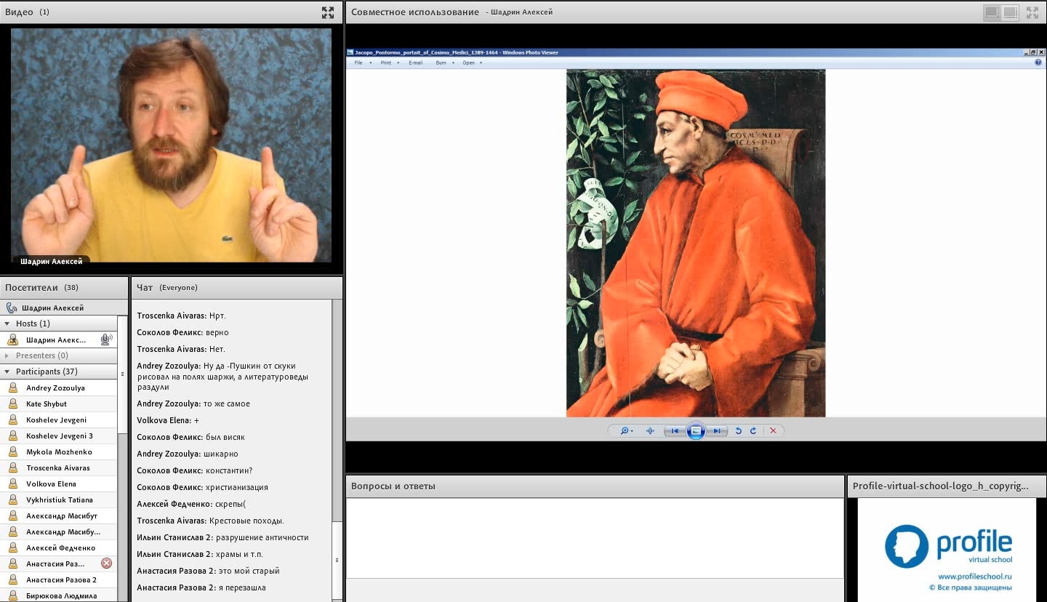Collapse the Hosts (1) group

[7, 324]
